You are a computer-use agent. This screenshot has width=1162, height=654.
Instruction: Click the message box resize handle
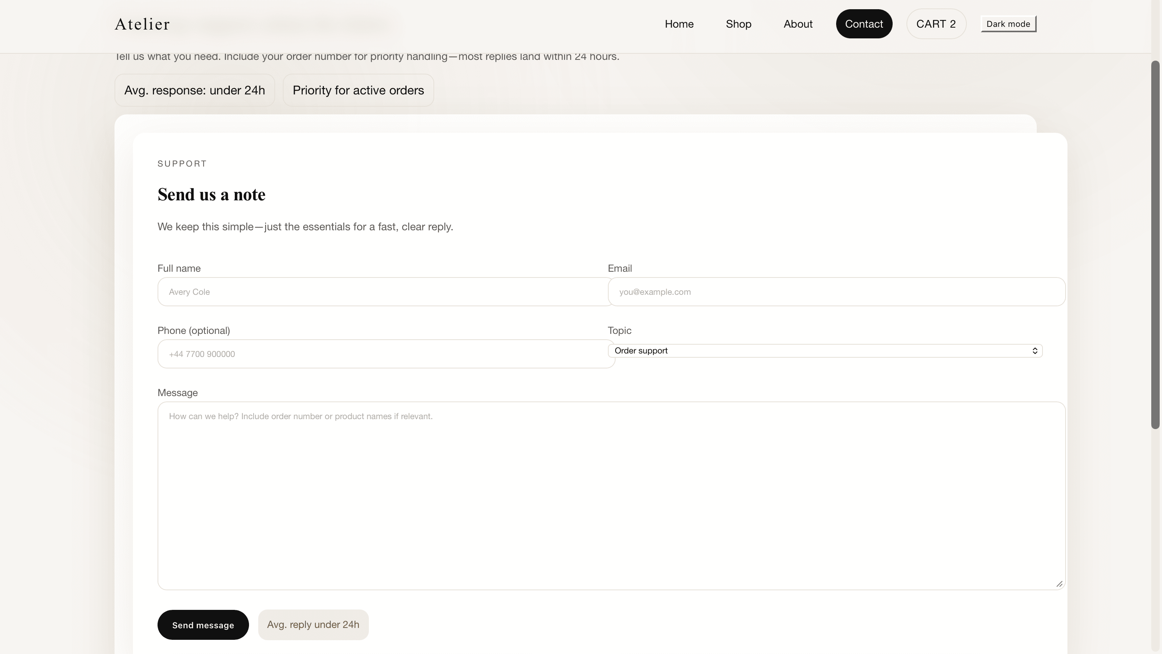point(1059,583)
